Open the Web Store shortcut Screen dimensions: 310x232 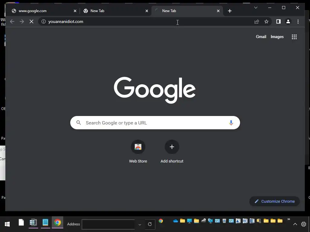coord(138,151)
